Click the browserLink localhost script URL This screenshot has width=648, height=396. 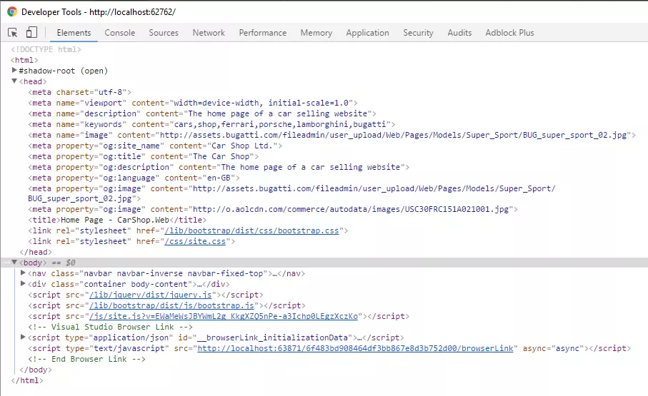point(356,348)
